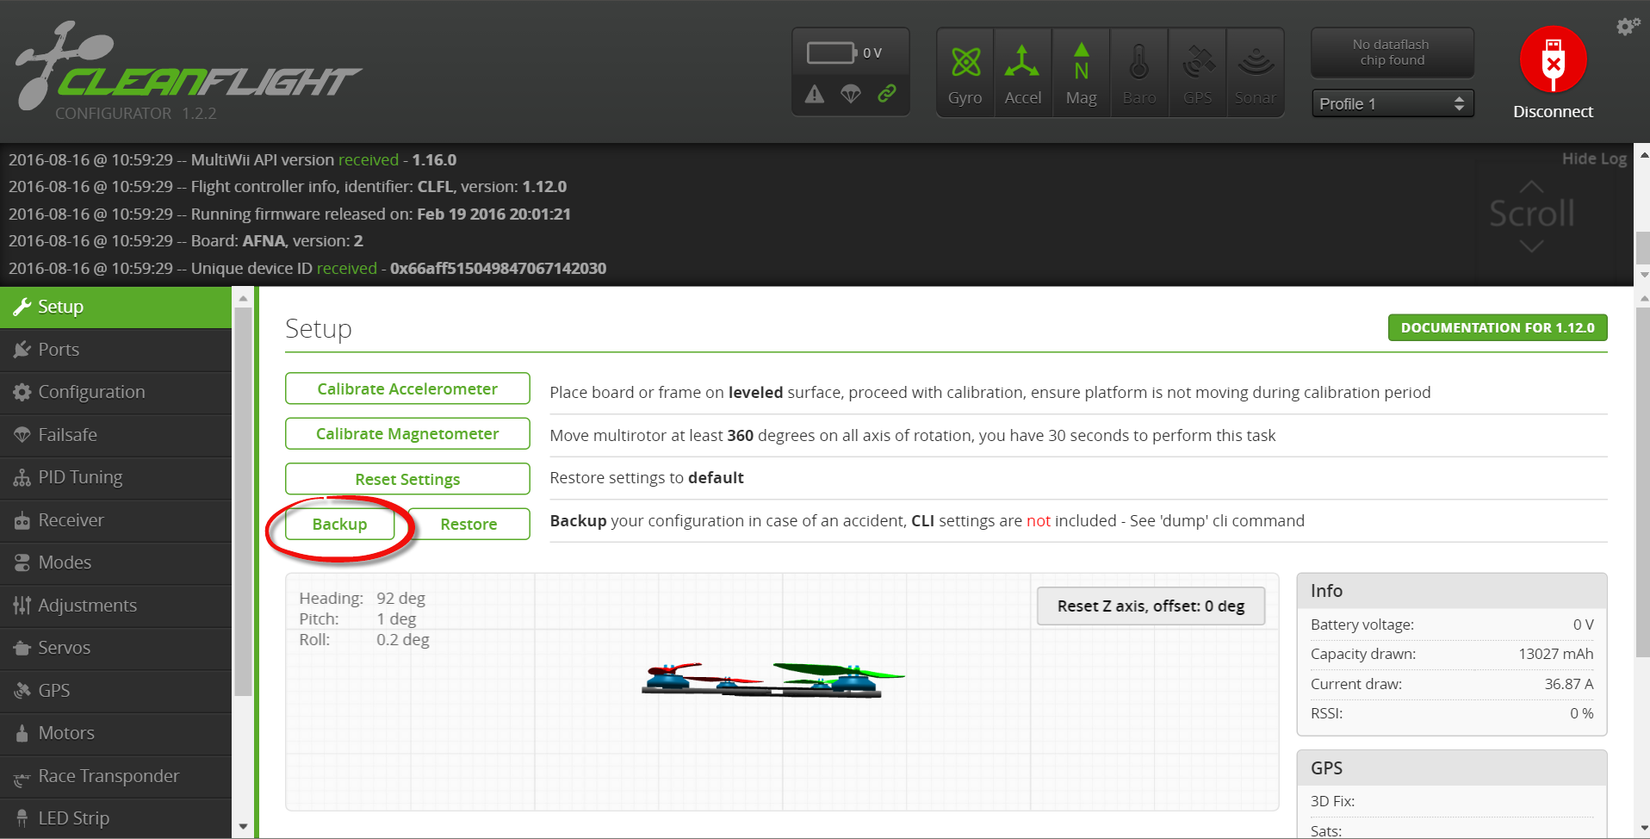Click Reset Z axis offset button
The width and height of the screenshot is (1650, 839).
pyautogui.click(x=1151, y=606)
